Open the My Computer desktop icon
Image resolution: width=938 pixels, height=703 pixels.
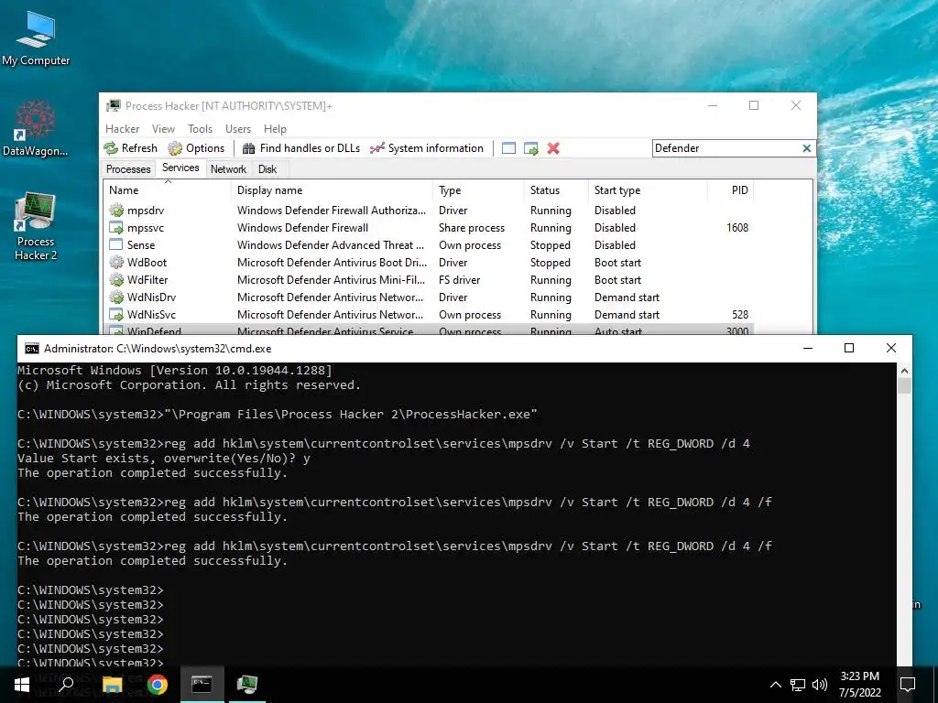pyautogui.click(x=36, y=38)
